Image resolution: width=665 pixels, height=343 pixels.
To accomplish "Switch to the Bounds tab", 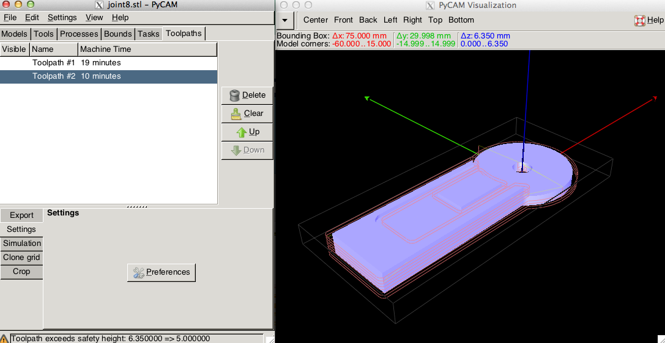I will tap(118, 34).
